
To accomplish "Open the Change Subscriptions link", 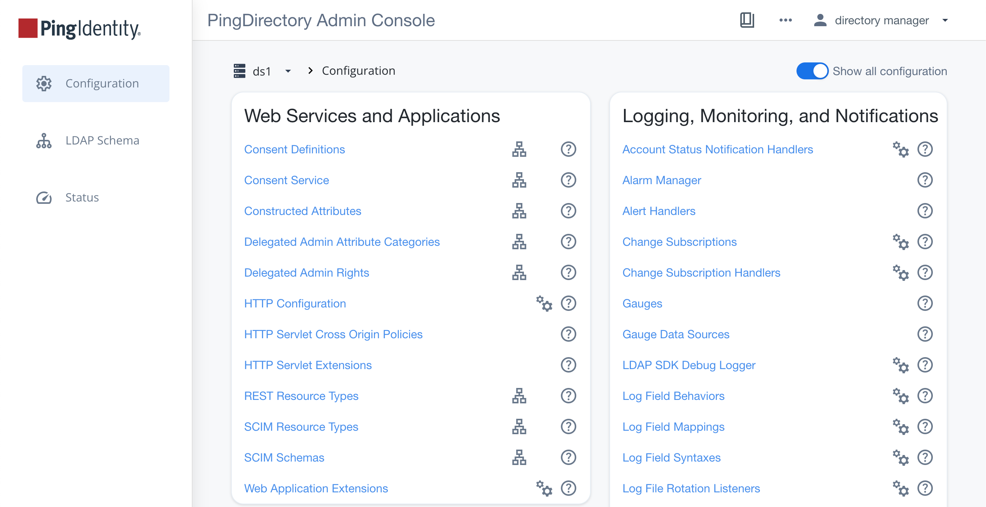I will coord(679,242).
